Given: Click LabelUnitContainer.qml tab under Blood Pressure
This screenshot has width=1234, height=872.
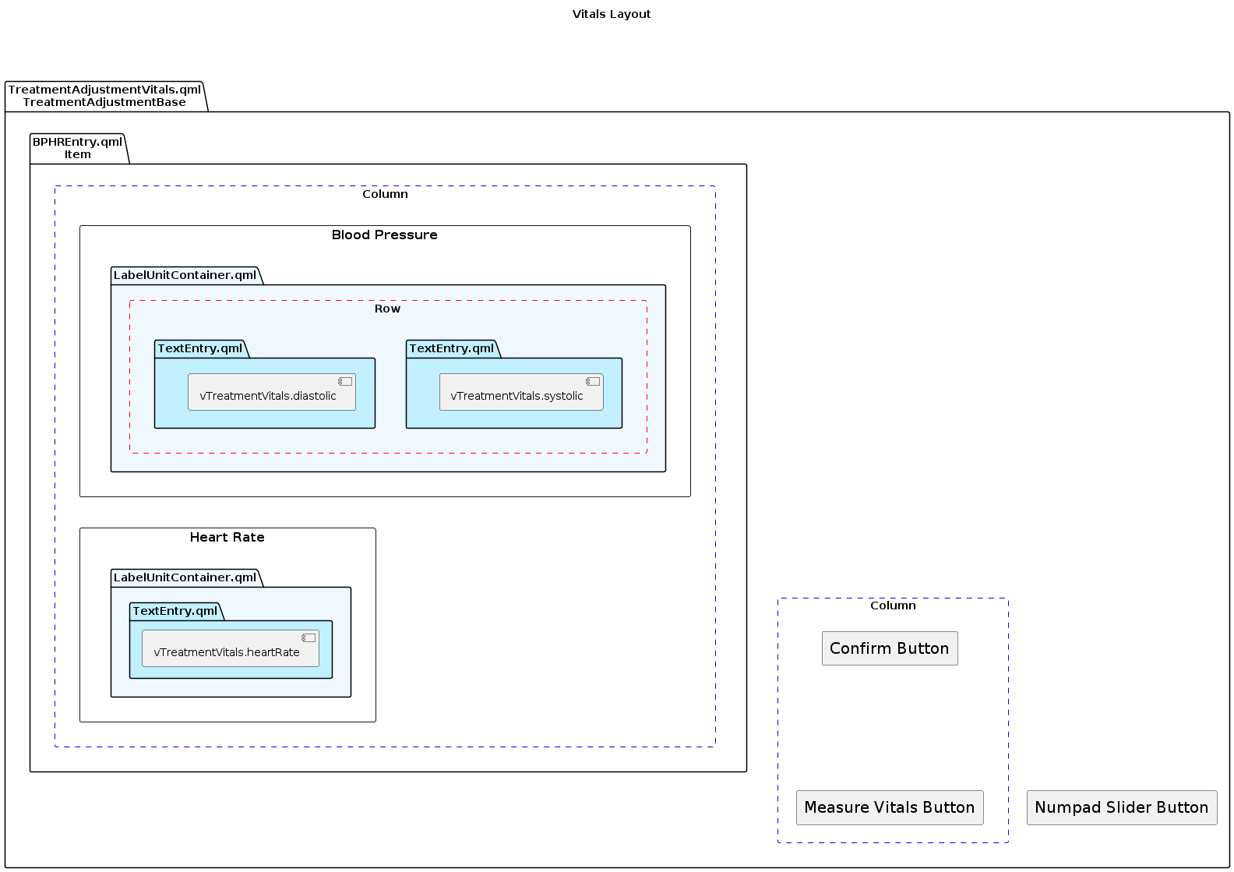Looking at the screenshot, I should point(185,275).
